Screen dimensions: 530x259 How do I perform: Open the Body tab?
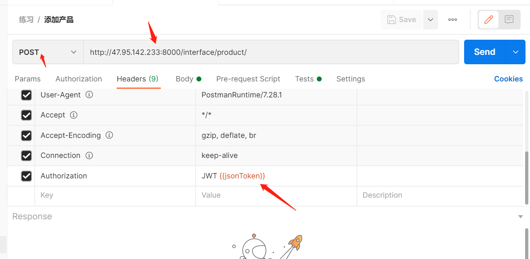point(188,79)
